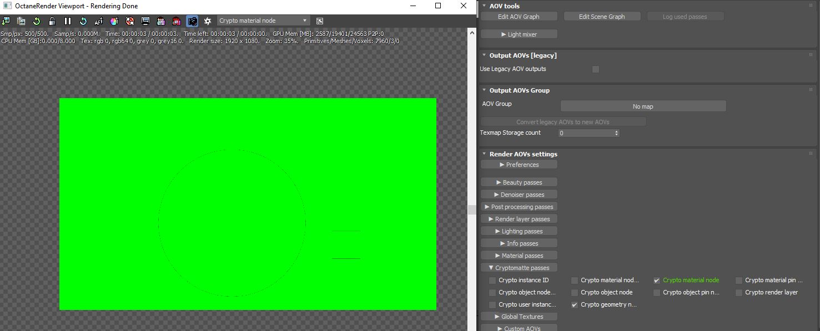Image resolution: width=820 pixels, height=331 pixels.
Task: Click the aperture shutter icon
Action: (208, 21)
